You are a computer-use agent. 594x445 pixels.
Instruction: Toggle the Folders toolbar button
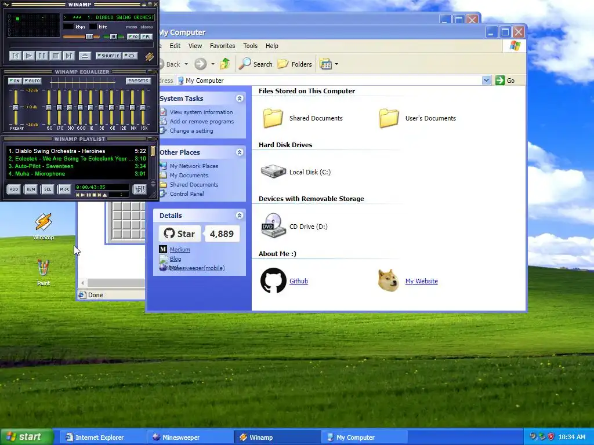pos(295,64)
